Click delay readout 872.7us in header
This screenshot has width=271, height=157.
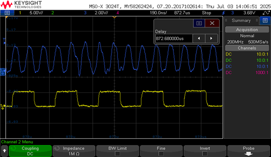click(182, 13)
